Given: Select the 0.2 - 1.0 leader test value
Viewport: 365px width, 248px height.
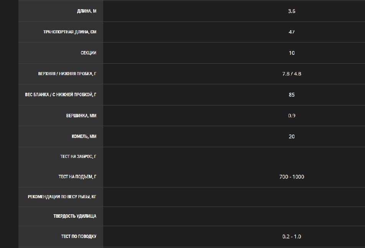Looking at the screenshot, I should tap(292, 237).
